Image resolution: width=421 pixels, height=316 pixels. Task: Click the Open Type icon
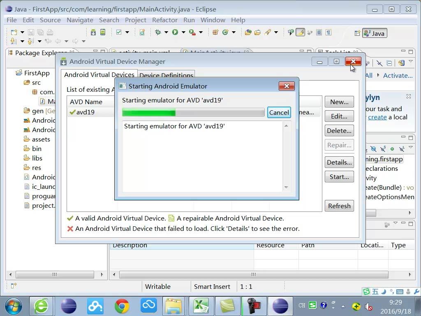(248, 32)
